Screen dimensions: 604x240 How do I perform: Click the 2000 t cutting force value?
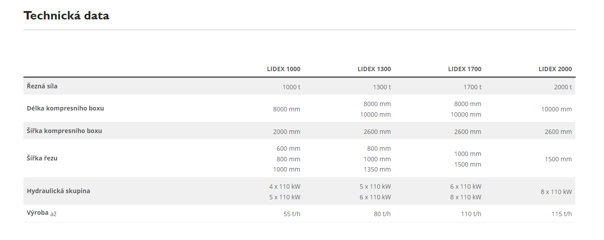tap(563, 87)
